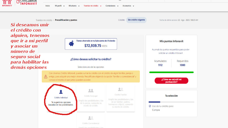Click the Sin crédito vigente badge
The image size is (228, 128).
136,20
